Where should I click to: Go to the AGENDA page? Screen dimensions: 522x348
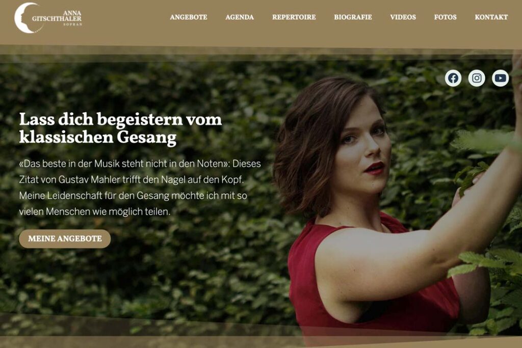pos(240,17)
